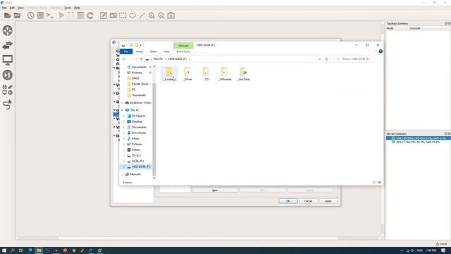Image resolution: width=451 pixels, height=254 pixels.
Task: Browse routers in the device sidebar
Action: click(x=8, y=30)
